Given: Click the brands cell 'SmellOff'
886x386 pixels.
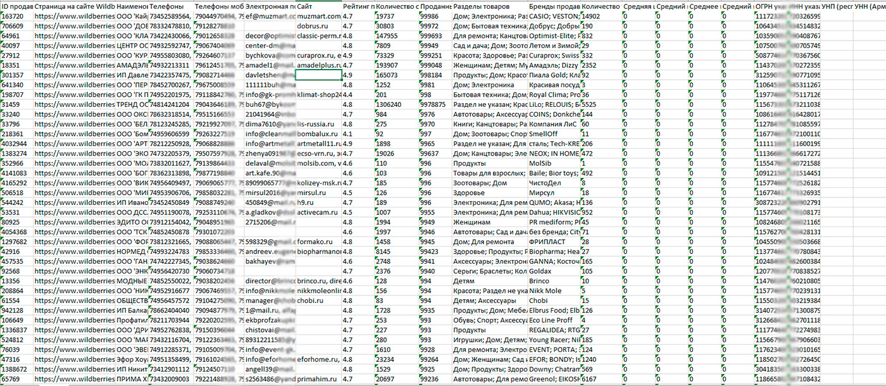Looking at the screenshot, I should tap(554, 134).
